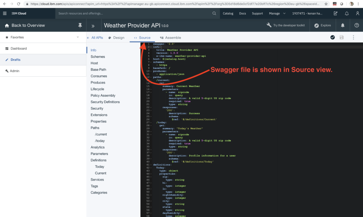Open the Support link
The width and height of the screenshot is (363, 217).
click(x=257, y=13)
